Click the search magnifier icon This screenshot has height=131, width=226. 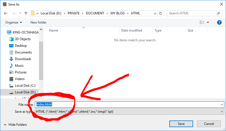[218, 13]
